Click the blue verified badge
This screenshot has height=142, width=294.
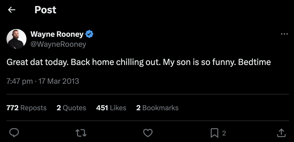click(x=89, y=34)
